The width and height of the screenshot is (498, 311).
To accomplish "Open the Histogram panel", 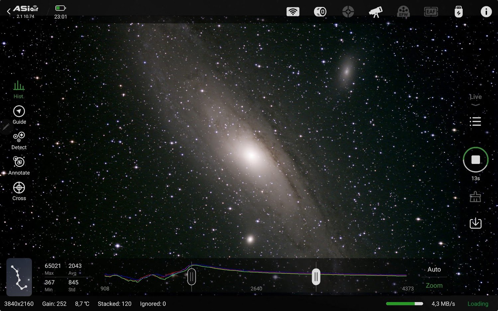I will 19,89.
